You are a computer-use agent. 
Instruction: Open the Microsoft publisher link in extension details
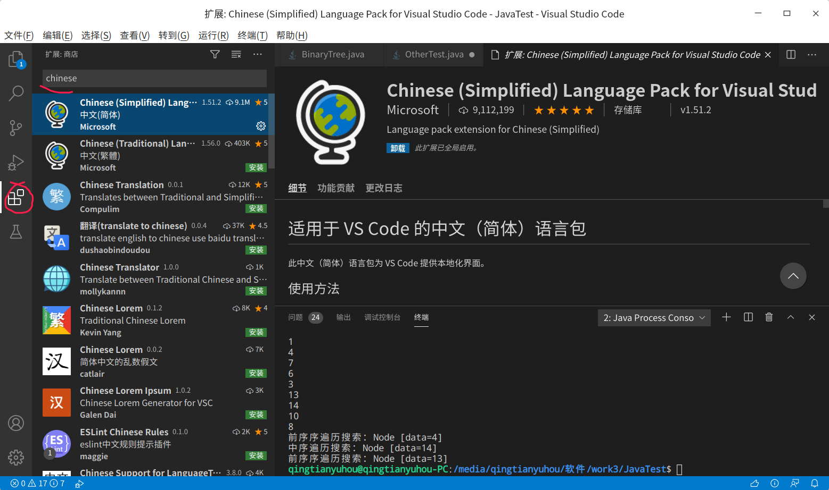[413, 110]
